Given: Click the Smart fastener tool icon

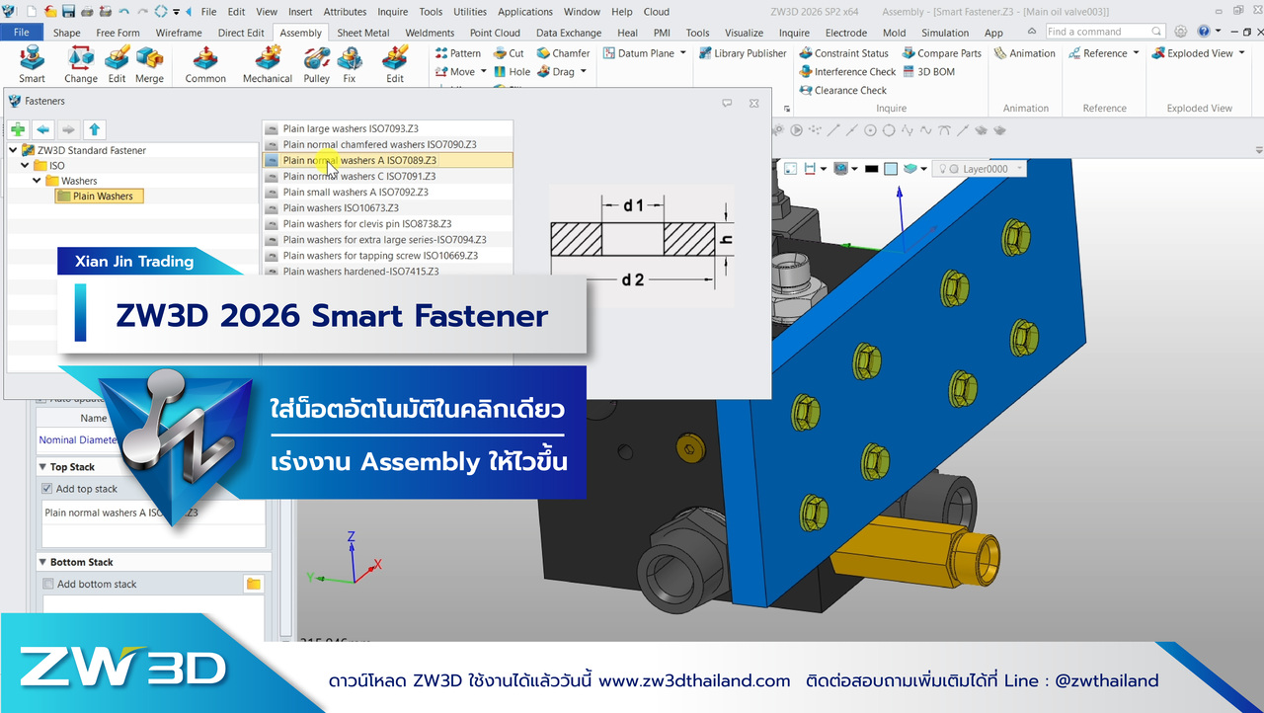Looking at the screenshot, I should coord(32,63).
